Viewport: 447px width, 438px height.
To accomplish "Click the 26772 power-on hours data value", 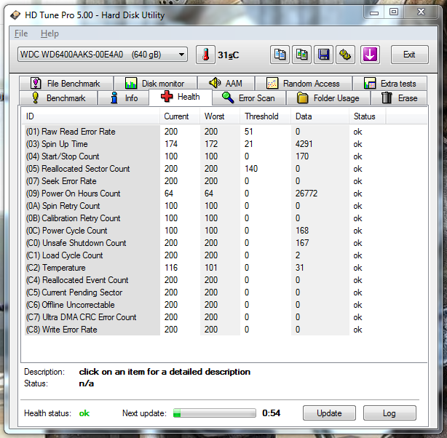I will 306,194.
